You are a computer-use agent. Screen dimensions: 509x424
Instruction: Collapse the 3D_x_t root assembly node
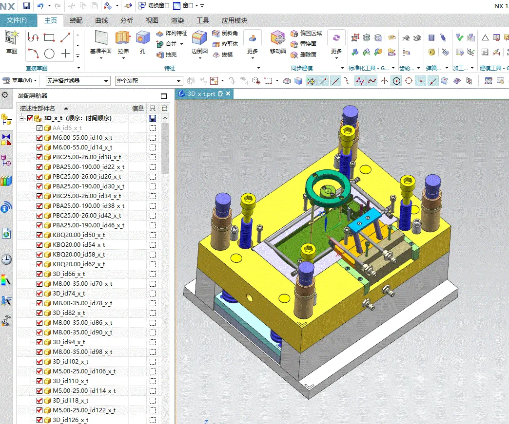[22, 118]
